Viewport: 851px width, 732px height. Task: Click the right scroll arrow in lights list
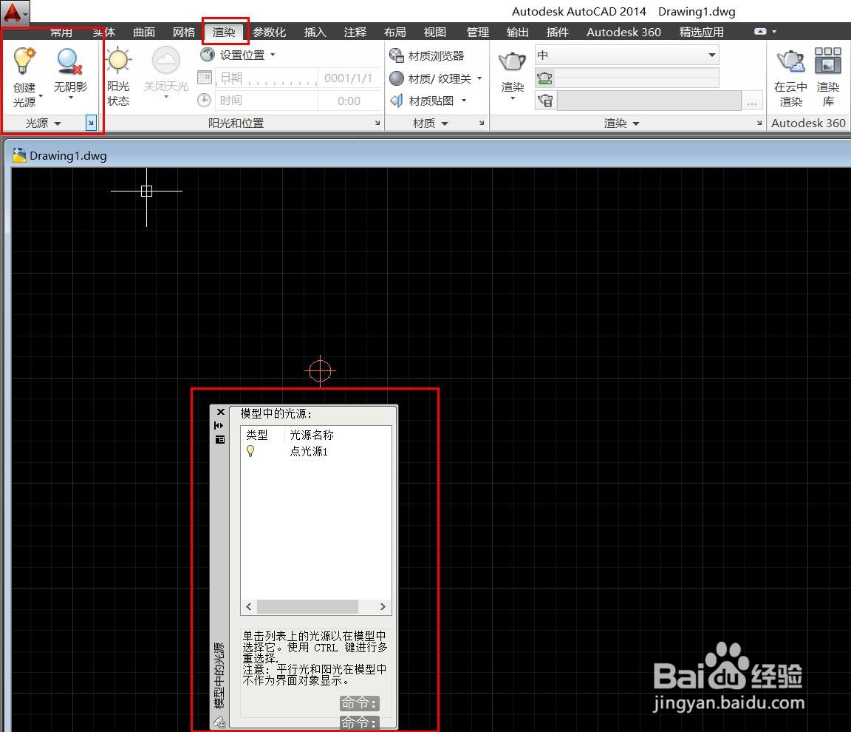pyautogui.click(x=383, y=606)
